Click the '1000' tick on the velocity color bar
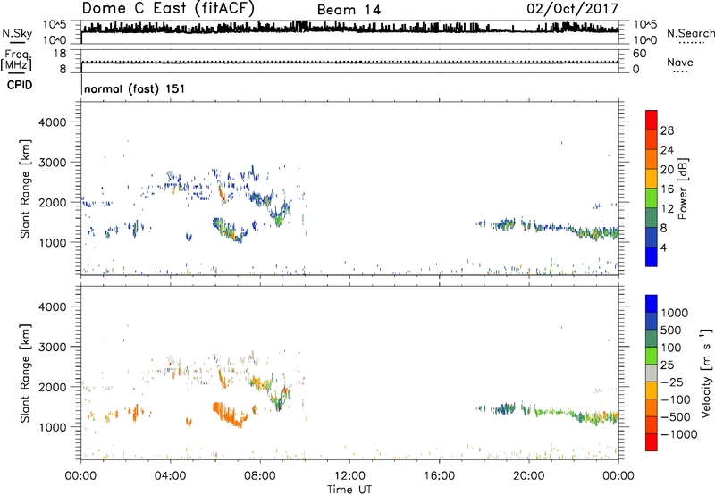 click(675, 313)
